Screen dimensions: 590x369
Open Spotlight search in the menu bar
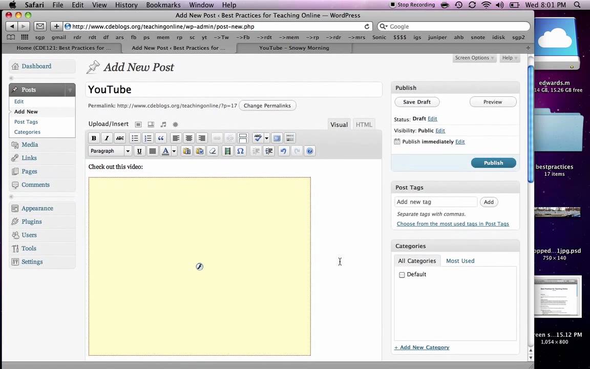point(577,5)
